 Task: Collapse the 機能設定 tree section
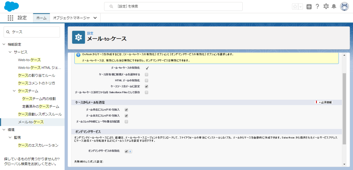(x=4, y=44)
